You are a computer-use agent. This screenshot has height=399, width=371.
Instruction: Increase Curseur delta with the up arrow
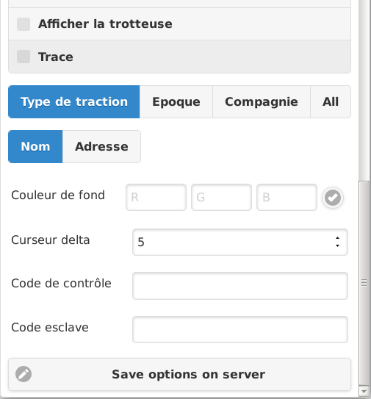coord(337,238)
